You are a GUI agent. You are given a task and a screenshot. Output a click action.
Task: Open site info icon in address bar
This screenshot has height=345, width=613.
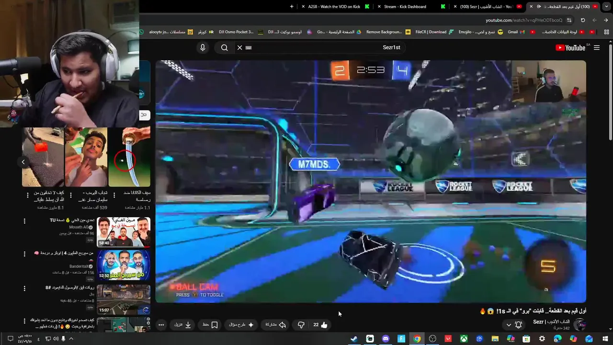tap(569, 20)
